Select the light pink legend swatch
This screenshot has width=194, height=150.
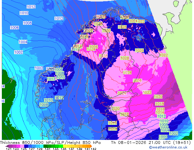[22, 146]
